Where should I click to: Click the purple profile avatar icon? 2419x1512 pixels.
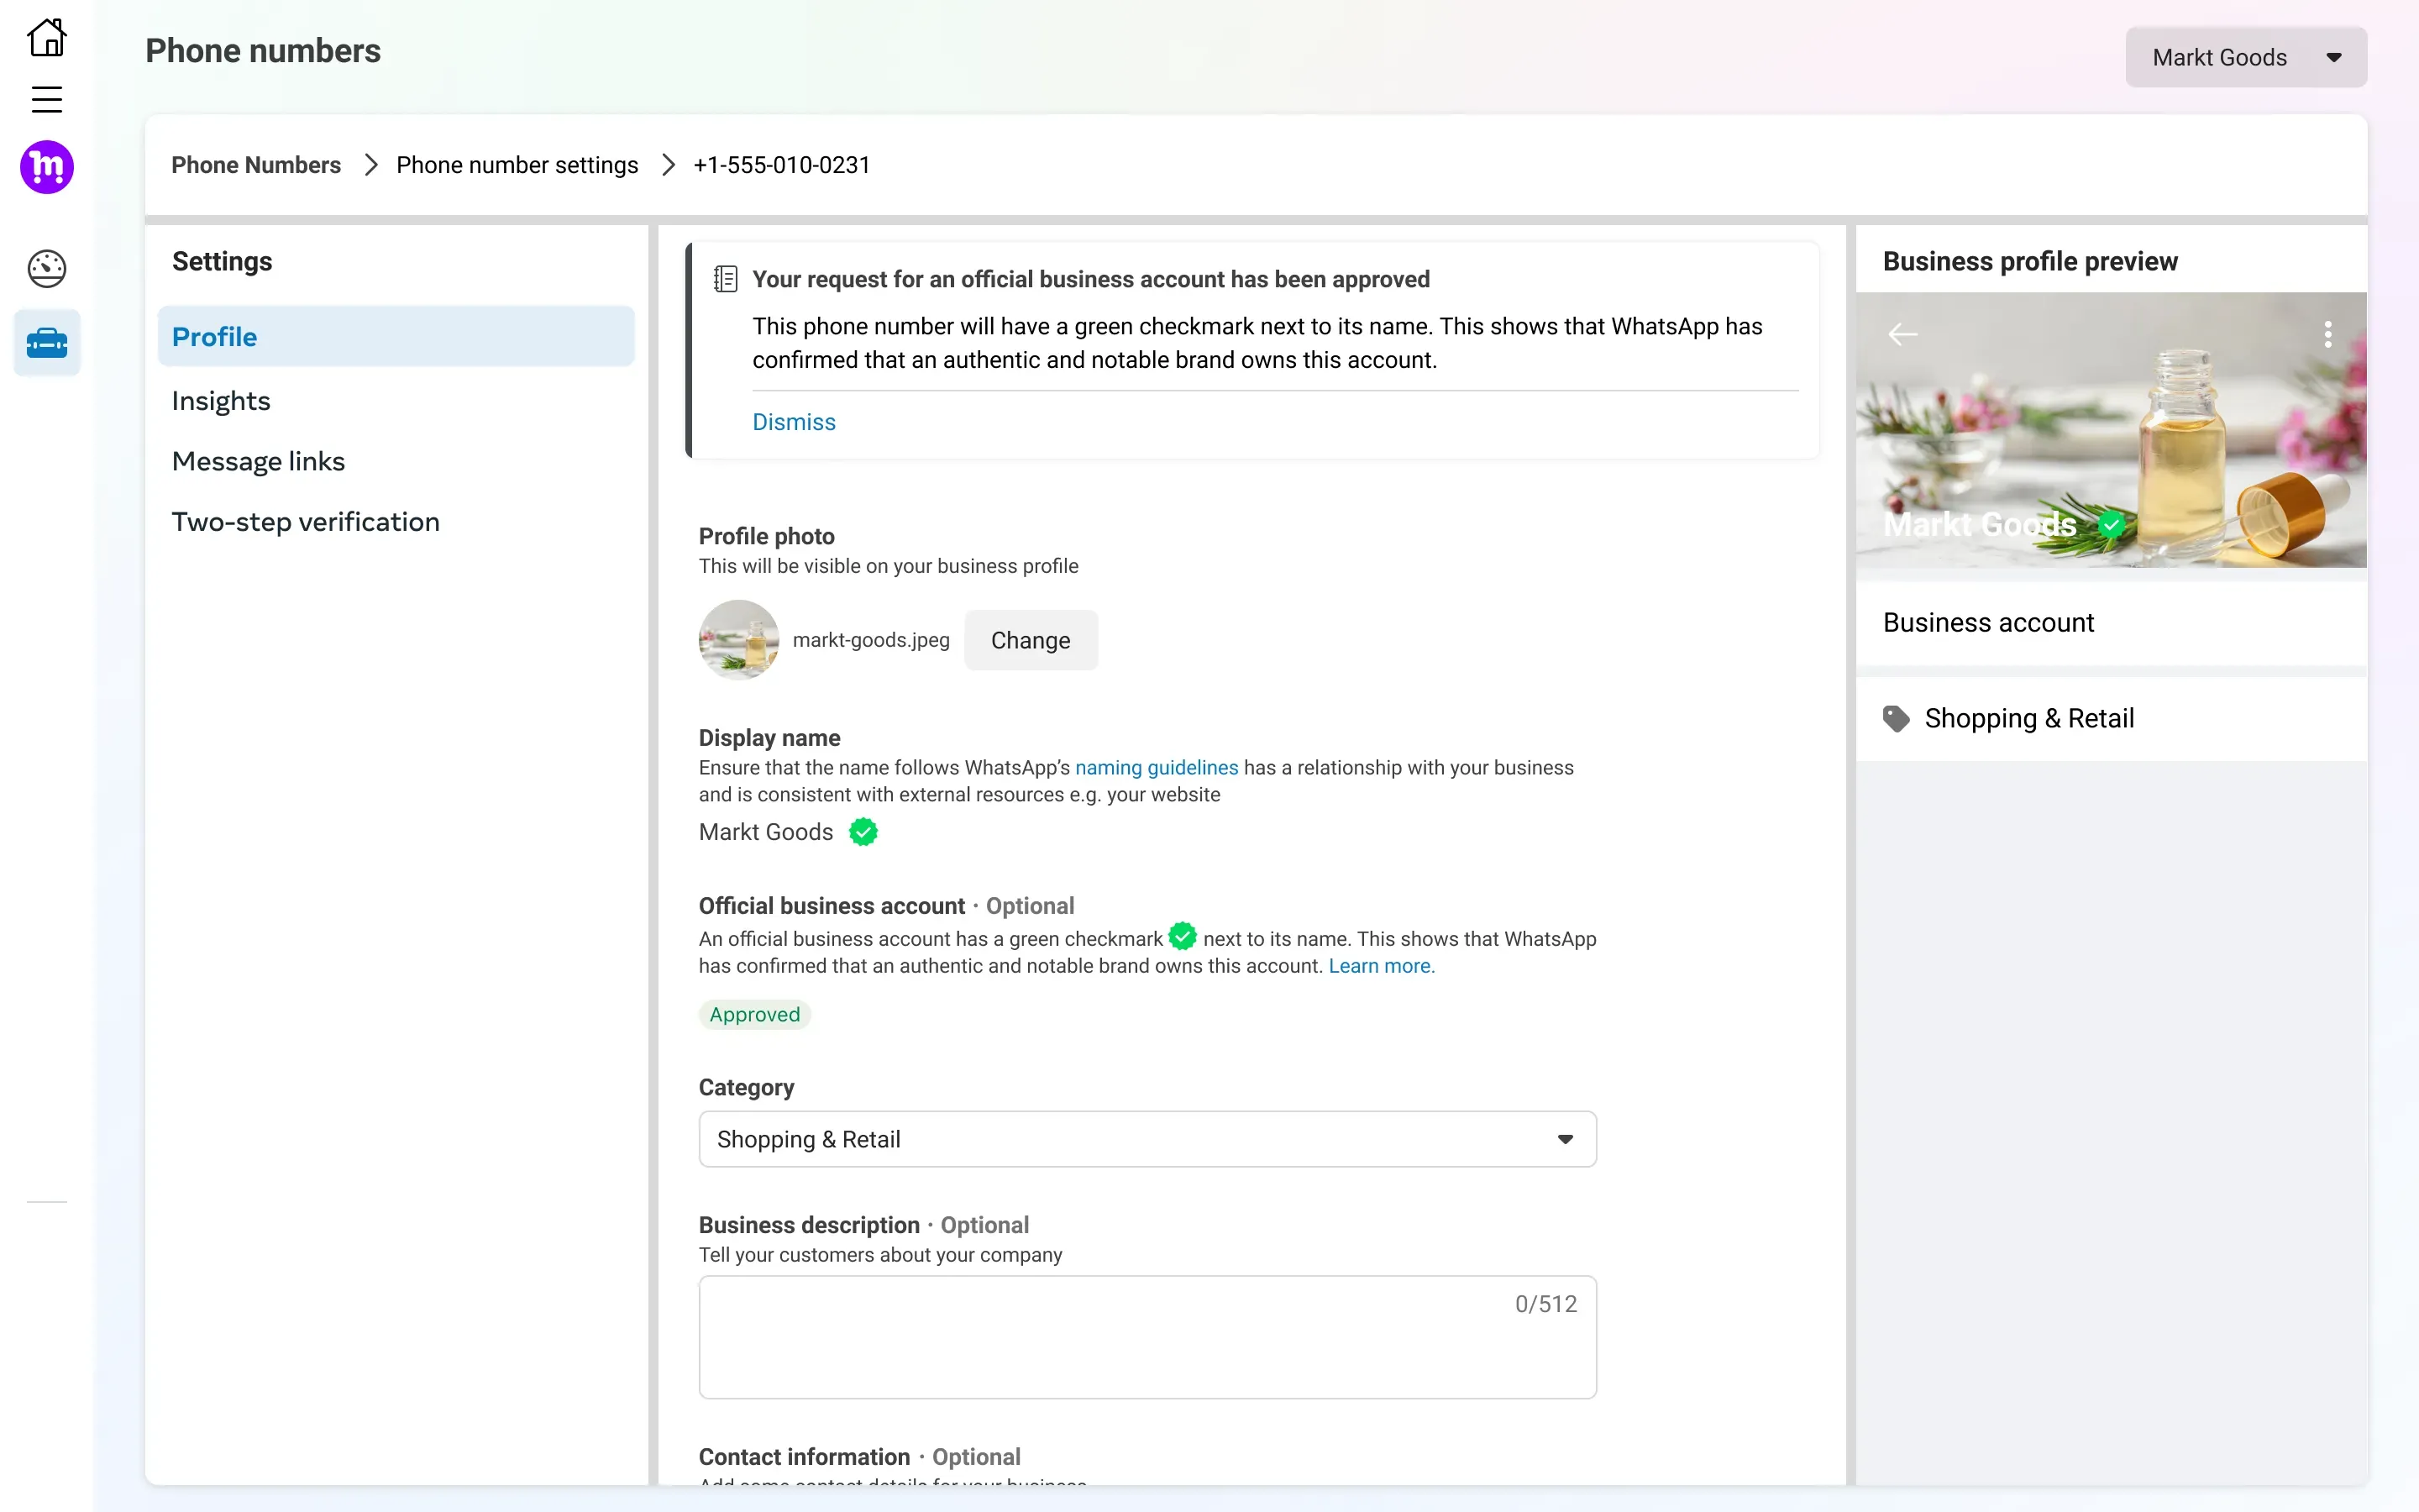(45, 165)
